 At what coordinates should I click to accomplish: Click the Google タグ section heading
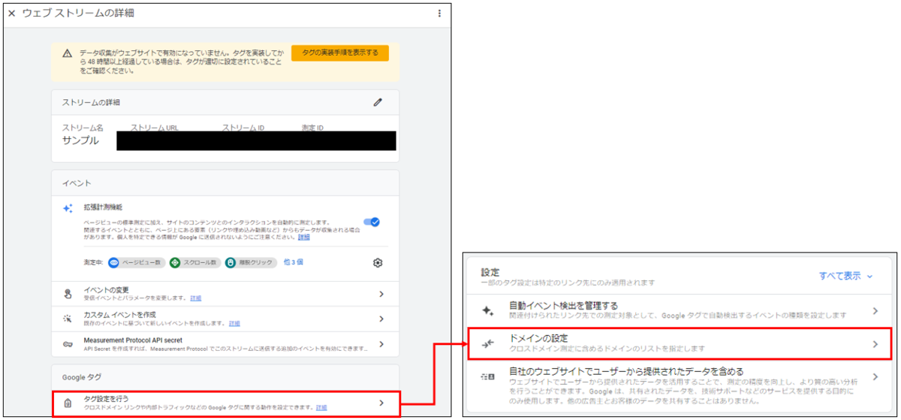[82, 376]
